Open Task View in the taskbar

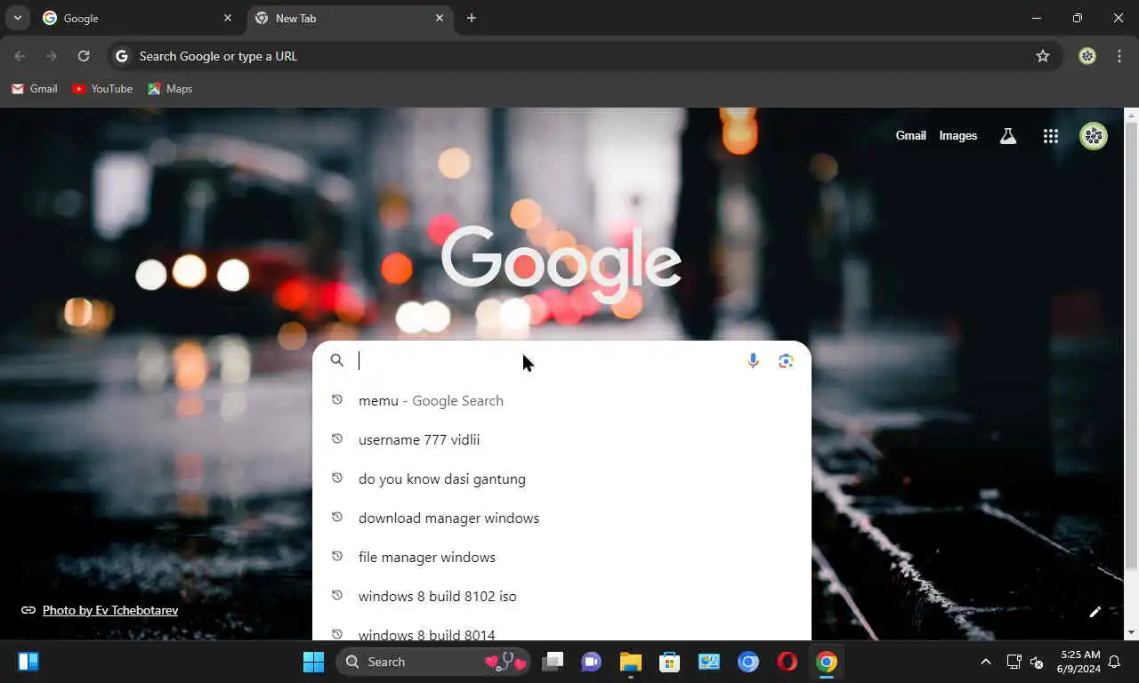553,662
